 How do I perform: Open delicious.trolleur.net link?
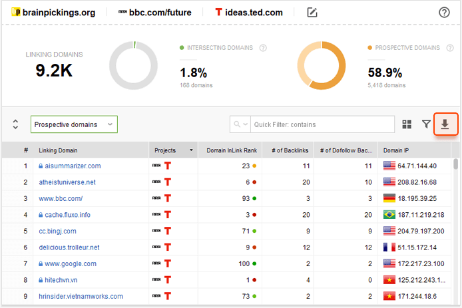[69, 247]
